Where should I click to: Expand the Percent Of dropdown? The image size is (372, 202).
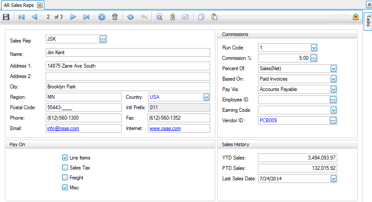333,68
